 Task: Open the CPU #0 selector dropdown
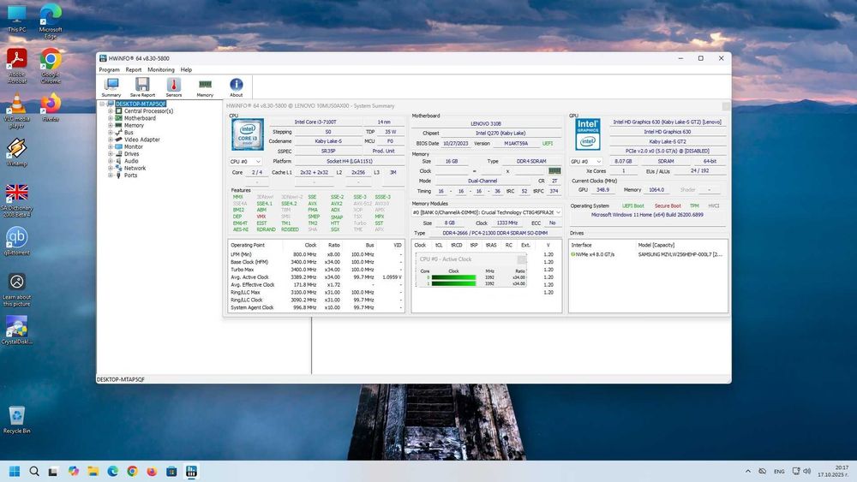point(246,161)
